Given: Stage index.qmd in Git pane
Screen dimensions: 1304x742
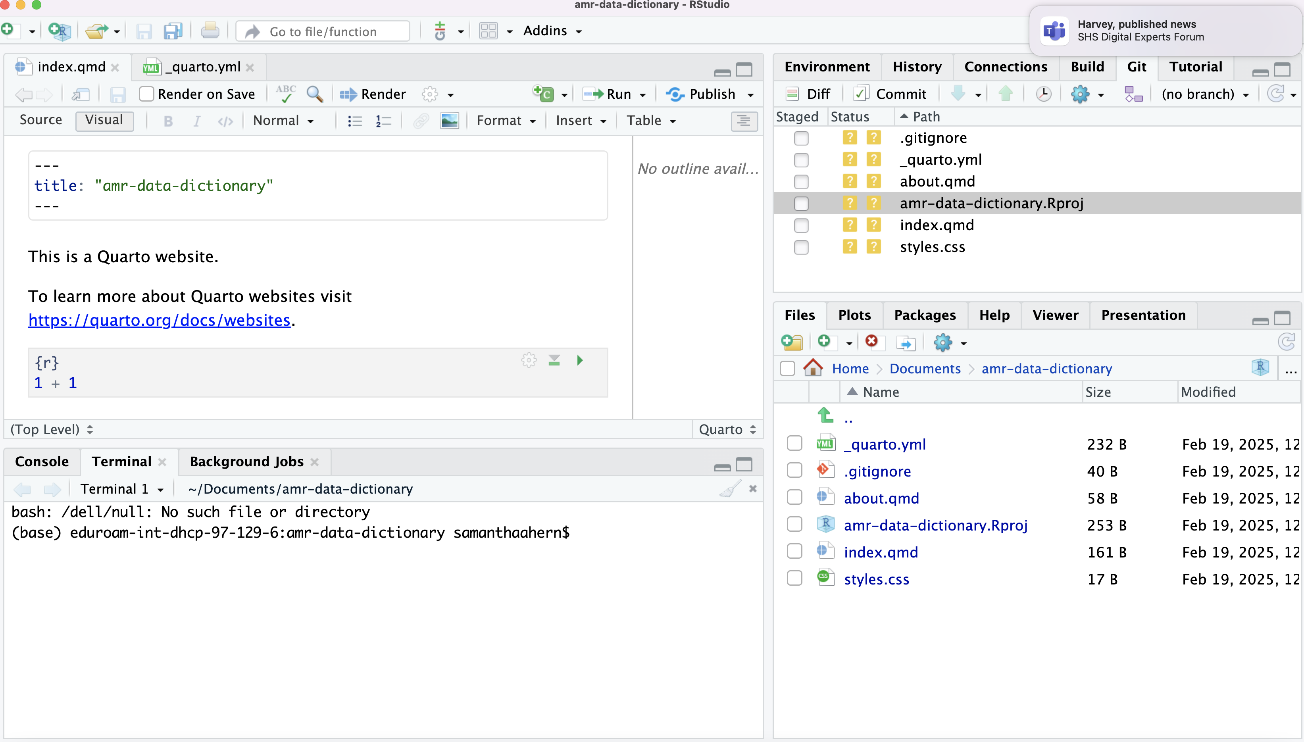Looking at the screenshot, I should coord(801,225).
